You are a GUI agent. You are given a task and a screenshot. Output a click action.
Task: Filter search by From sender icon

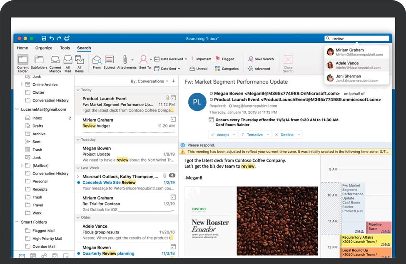pyautogui.click(x=97, y=60)
